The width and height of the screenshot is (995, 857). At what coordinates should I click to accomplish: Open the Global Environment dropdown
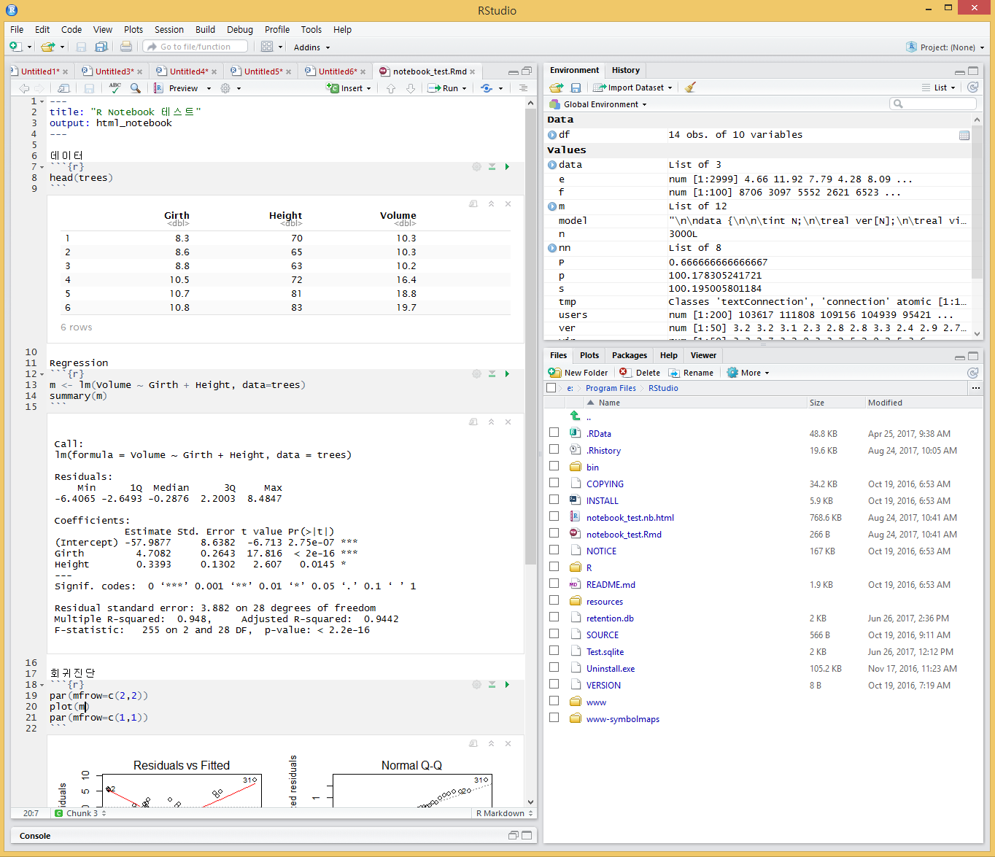tap(598, 104)
